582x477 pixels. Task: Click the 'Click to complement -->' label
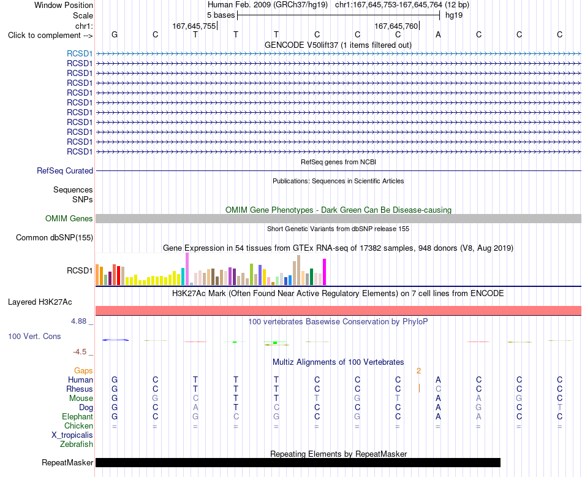click(50, 36)
